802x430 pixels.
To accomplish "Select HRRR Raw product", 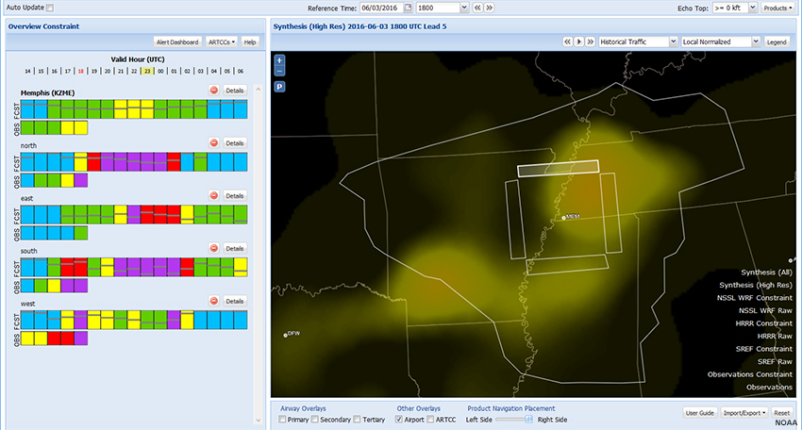I will pos(775,337).
